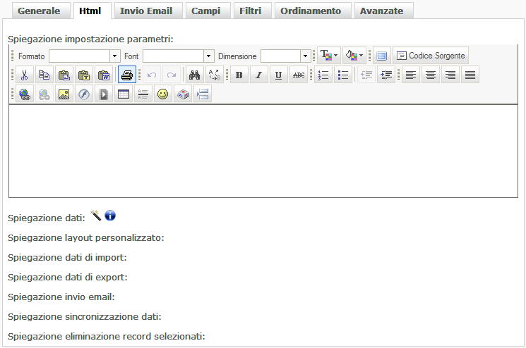Viewport: 526px width, 348px height.
Task: Click the blue info icon beside Spiegazione dati
Action: click(110, 216)
